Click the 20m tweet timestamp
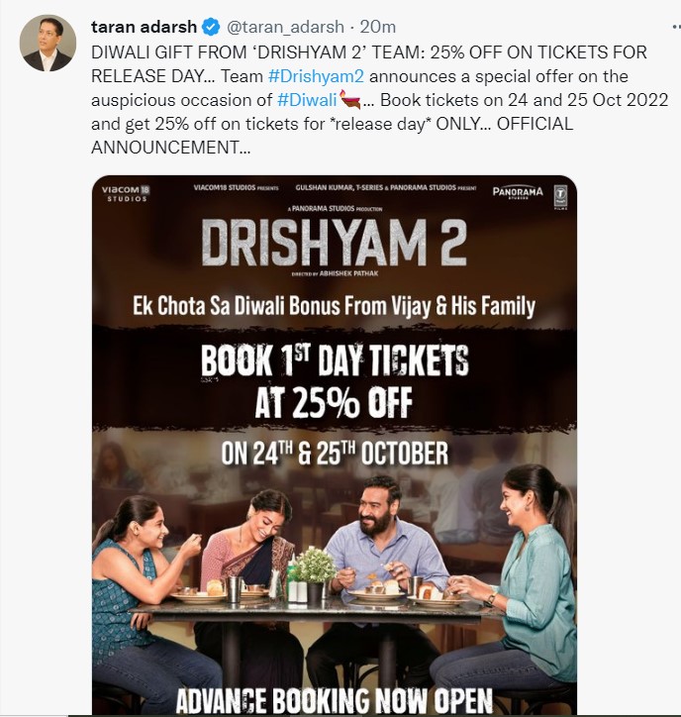Viewport: 681px width, 717px height. click(x=377, y=27)
